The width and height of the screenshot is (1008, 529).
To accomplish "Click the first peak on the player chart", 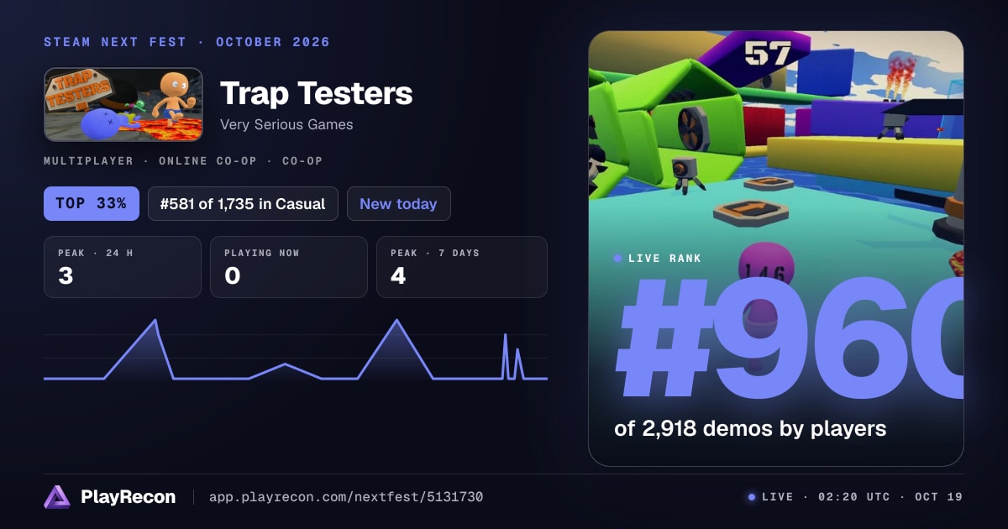I will point(155,320).
